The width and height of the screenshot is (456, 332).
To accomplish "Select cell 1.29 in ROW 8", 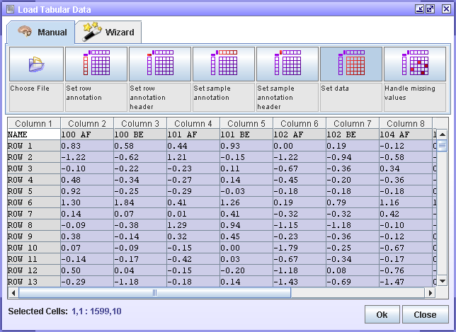I will coord(193,225).
